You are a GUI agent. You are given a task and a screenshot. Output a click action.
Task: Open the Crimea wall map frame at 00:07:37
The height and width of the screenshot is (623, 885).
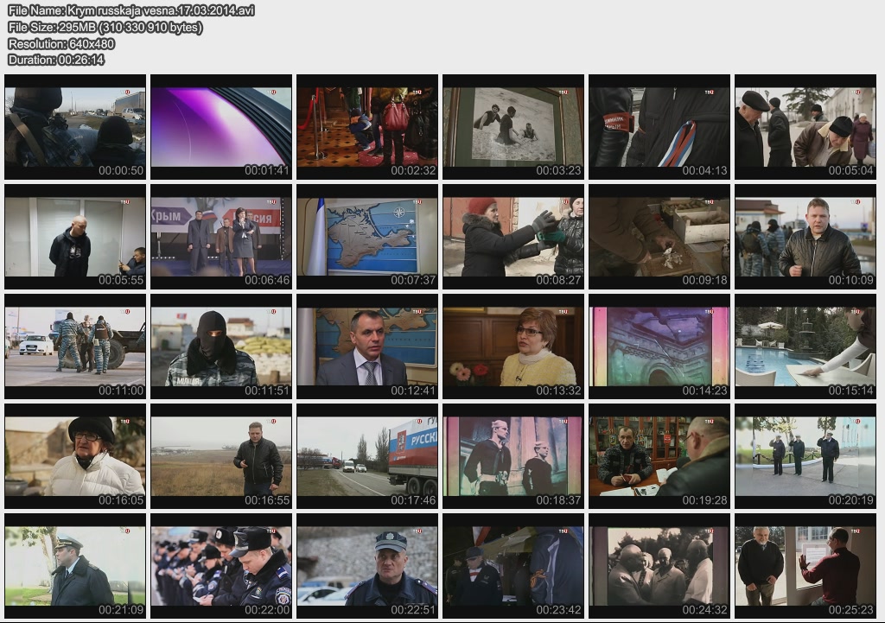tap(367, 236)
